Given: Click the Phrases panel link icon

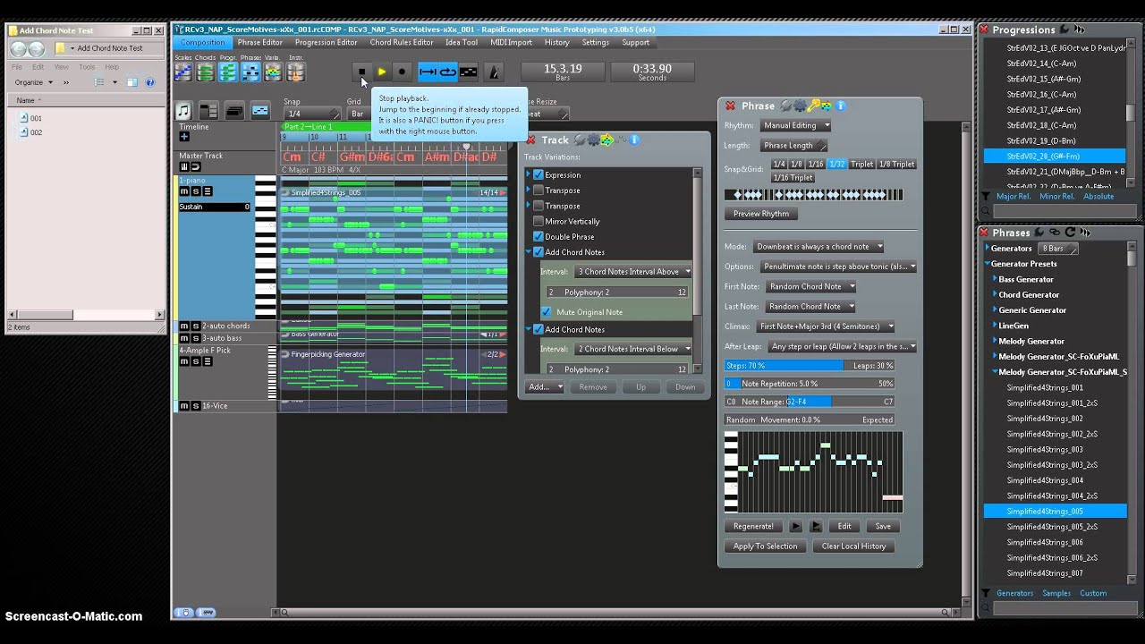Looking at the screenshot, I should pyautogui.click(x=1055, y=233).
